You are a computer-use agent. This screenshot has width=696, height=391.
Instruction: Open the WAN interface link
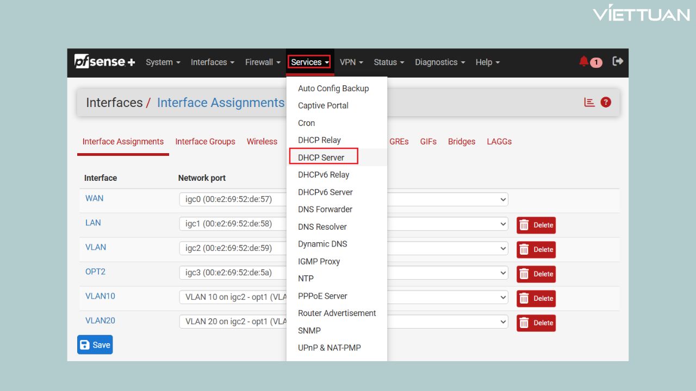(94, 198)
